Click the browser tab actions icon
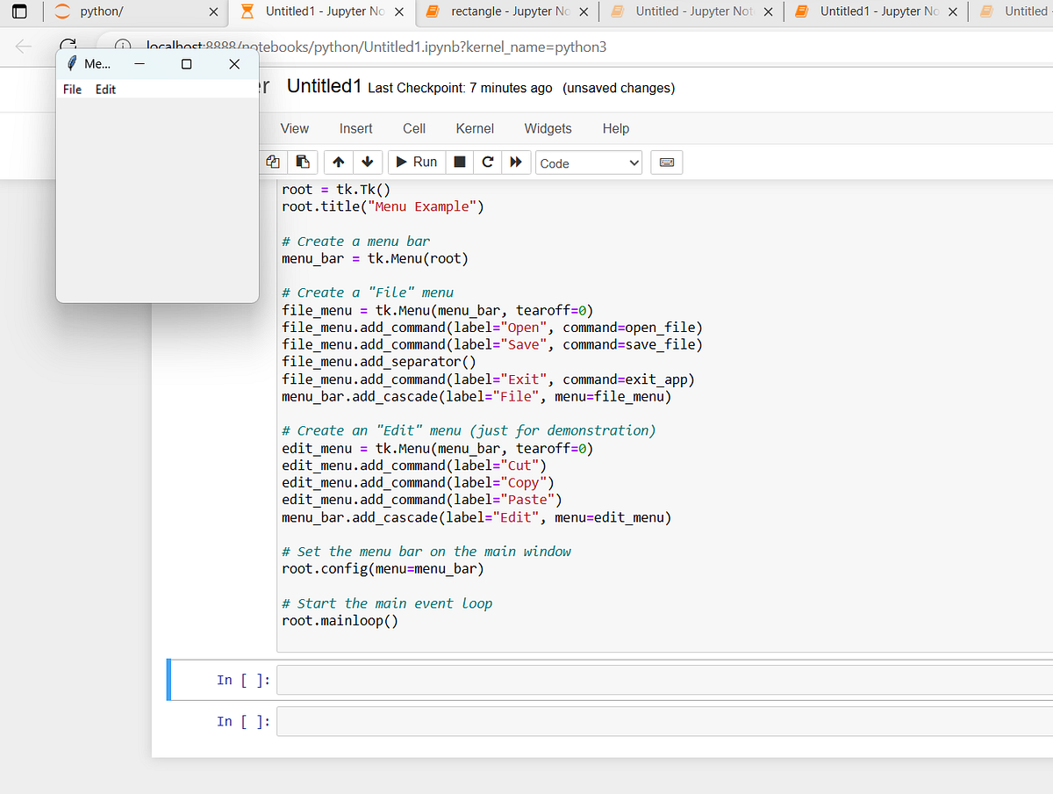Screen dimensions: 1053x794 21,12
